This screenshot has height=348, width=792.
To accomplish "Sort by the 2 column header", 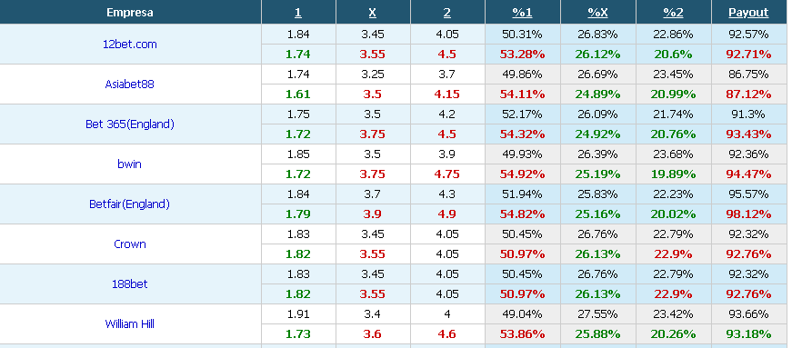I will tap(447, 13).
